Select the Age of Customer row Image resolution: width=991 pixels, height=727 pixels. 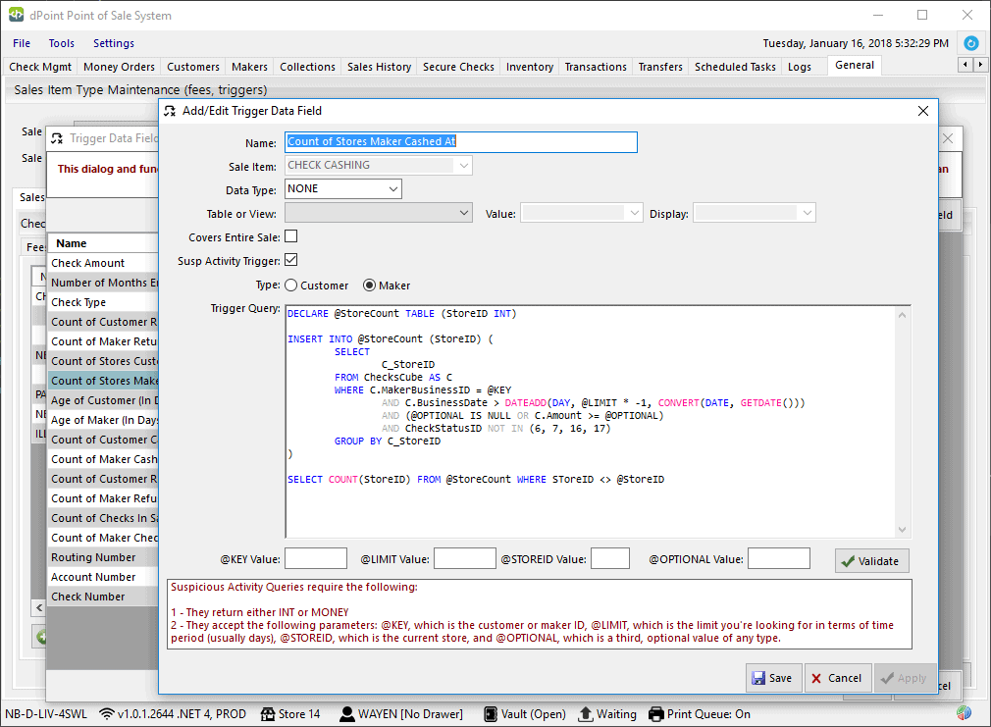(103, 400)
